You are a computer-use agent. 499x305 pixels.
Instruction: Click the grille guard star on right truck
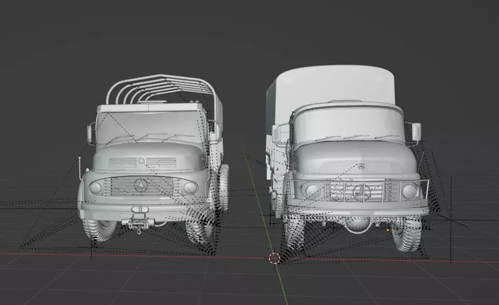[x=362, y=193]
